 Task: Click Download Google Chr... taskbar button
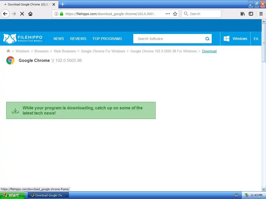(48, 195)
